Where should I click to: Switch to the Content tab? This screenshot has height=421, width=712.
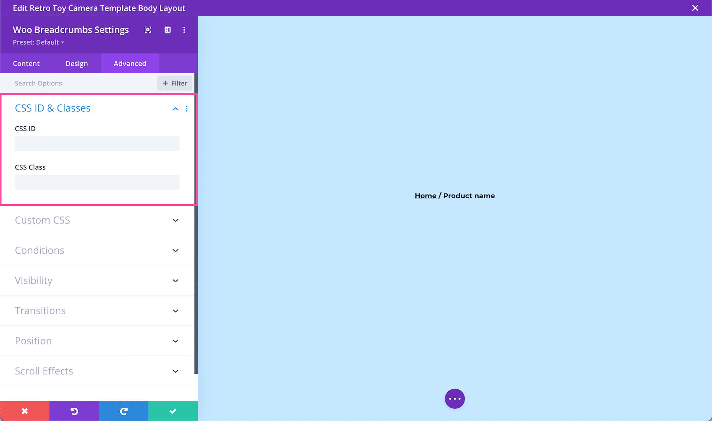pos(26,63)
